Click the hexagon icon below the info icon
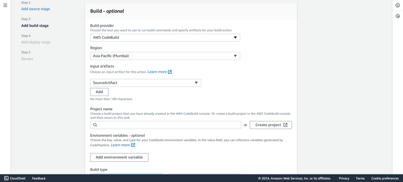 coord(397,16)
